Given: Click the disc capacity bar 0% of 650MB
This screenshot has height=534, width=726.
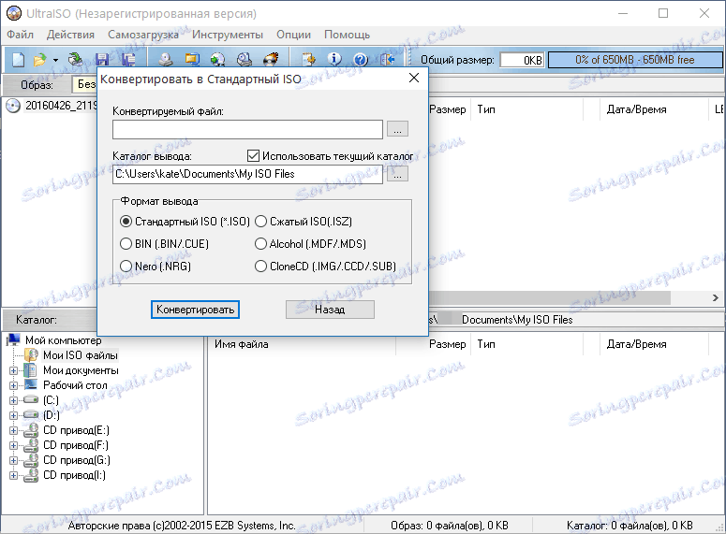Looking at the screenshot, I should pyautogui.click(x=635, y=60).
